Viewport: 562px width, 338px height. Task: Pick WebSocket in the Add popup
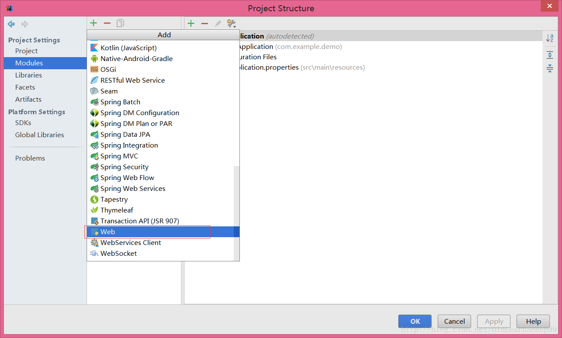click(118, 254)
